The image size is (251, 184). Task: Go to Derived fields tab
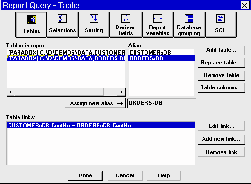[126, 25]
